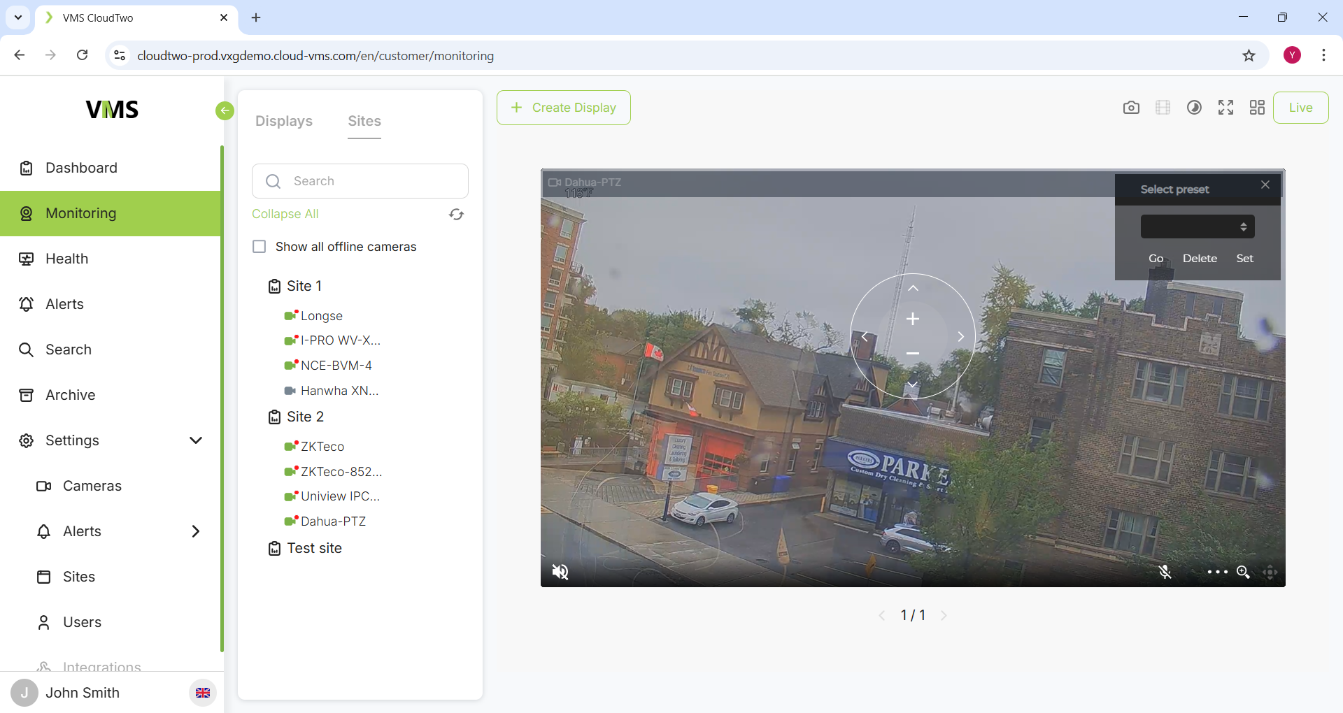Open the digital zoom magnifier in the player
The width and height of the screenshot is (1343, 713).
pos(1243,572)
